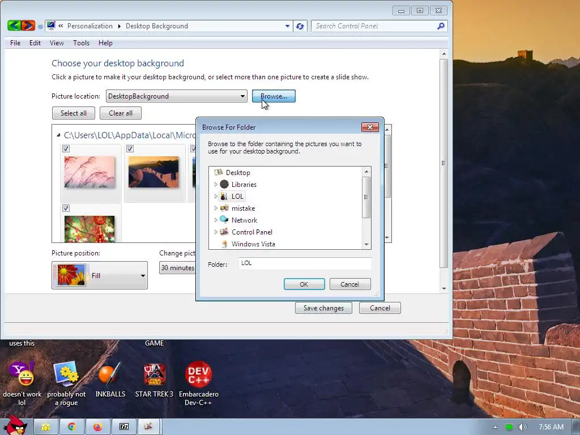The width and height of the screenshot is (580, 435).
Task: Click the Forward arrow in Control Panel
Action: 28,25
